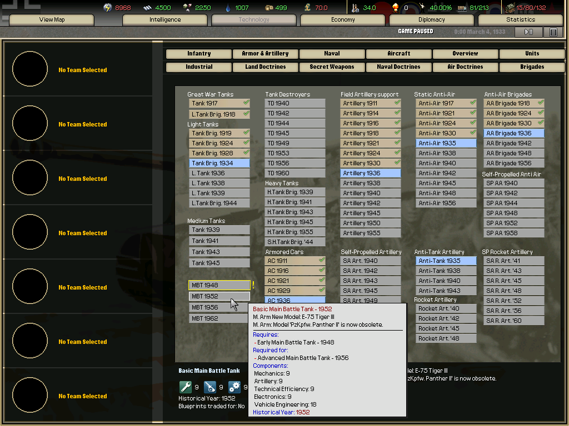Toggle the pause/play game speed button
569x426 pixels.
[528, 32]
